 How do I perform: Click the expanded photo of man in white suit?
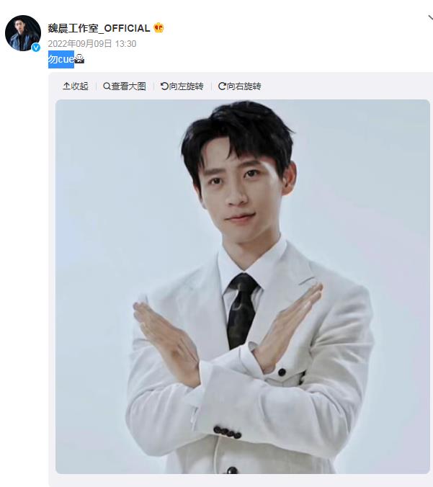[243, 286]
